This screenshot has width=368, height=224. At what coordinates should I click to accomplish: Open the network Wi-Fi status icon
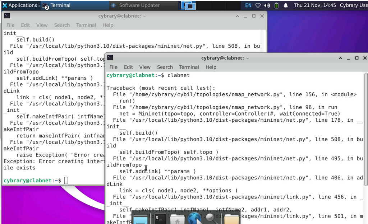point(258,5)
